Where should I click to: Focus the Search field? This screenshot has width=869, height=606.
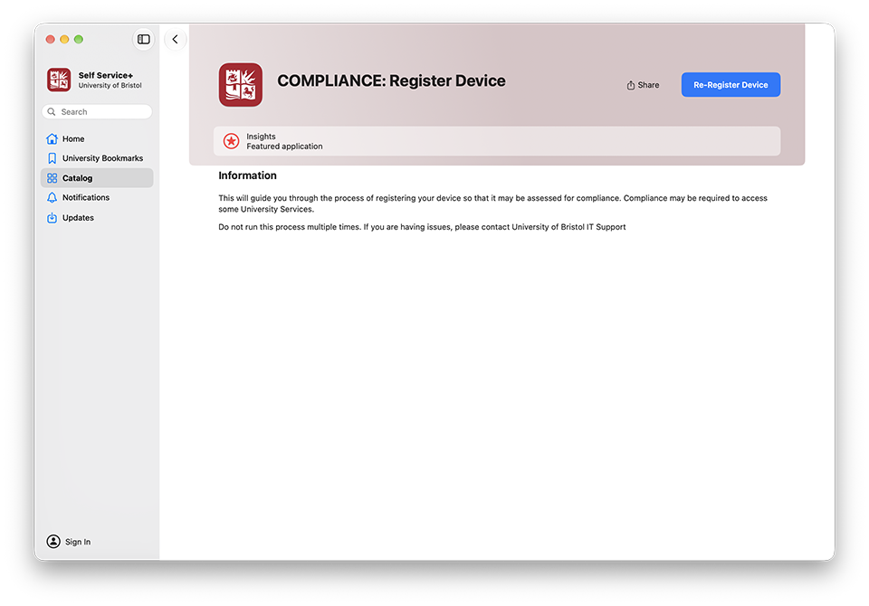click(x=97, y=112)
